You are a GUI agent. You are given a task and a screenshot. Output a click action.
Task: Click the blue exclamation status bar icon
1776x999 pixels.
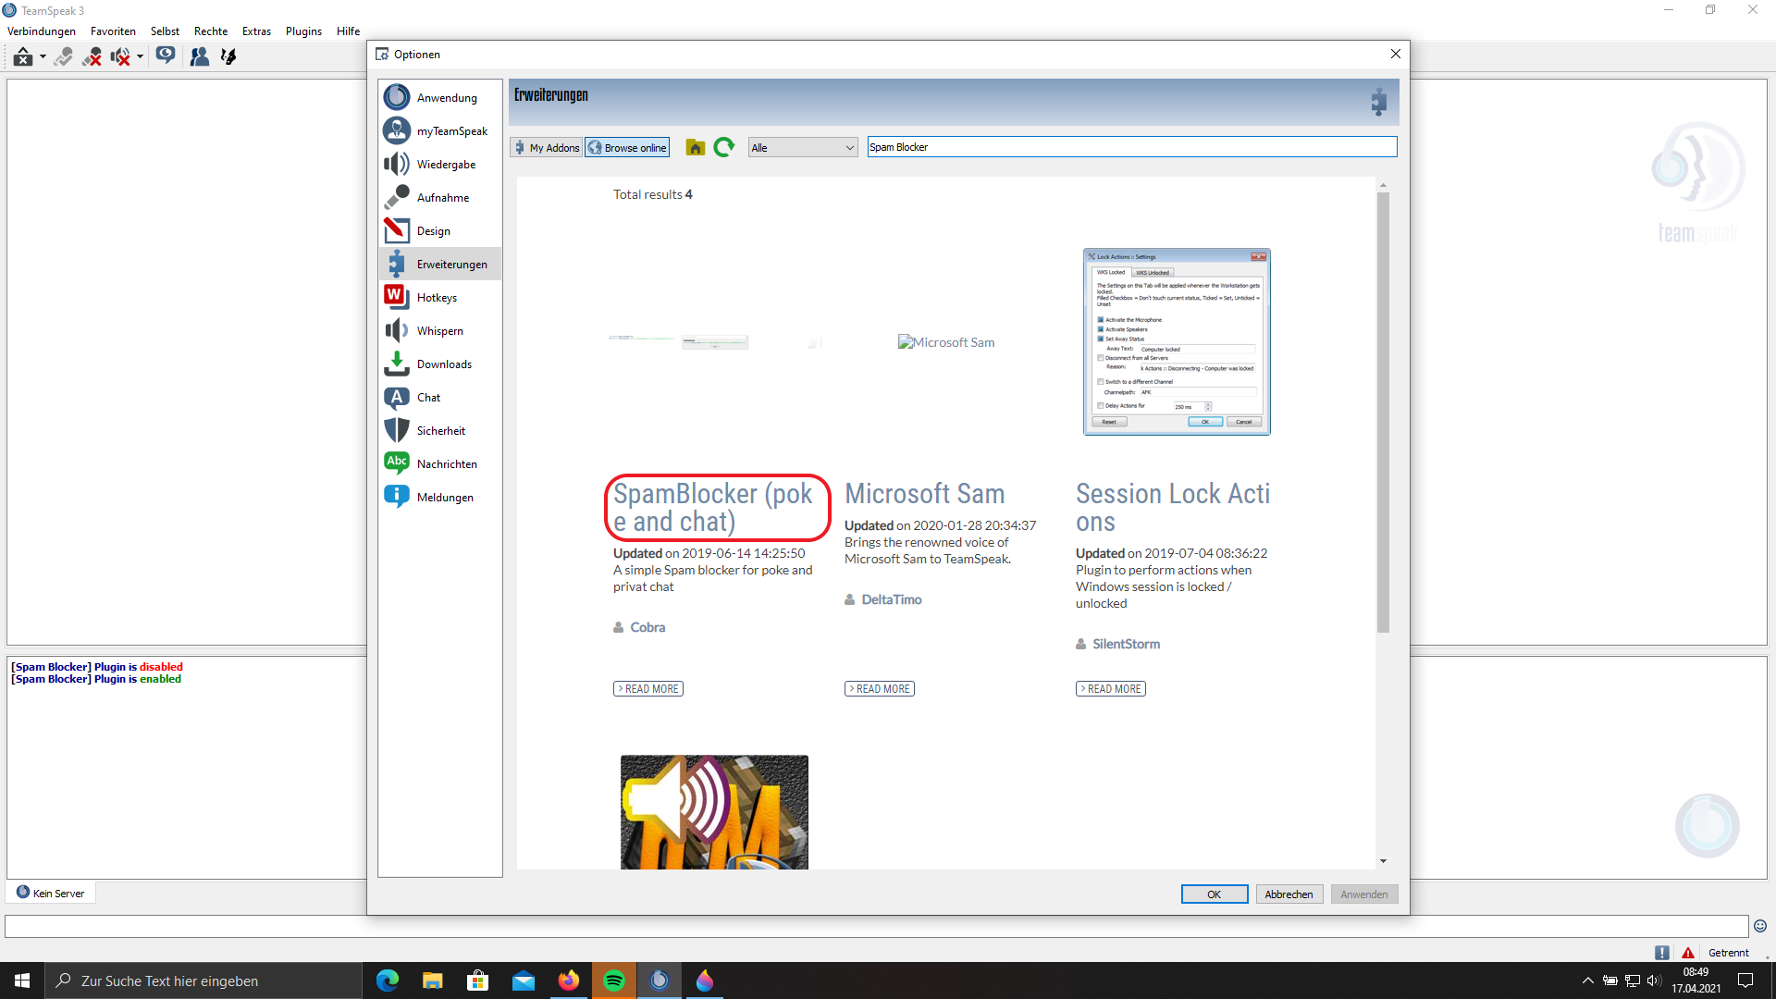[x=1662, y=953]
